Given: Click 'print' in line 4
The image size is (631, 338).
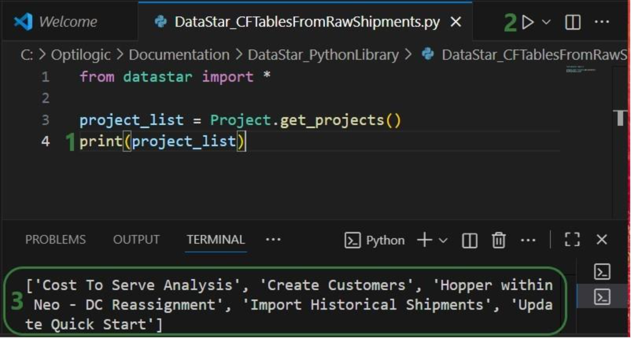Looking at the screenshot, I should 101,141.
